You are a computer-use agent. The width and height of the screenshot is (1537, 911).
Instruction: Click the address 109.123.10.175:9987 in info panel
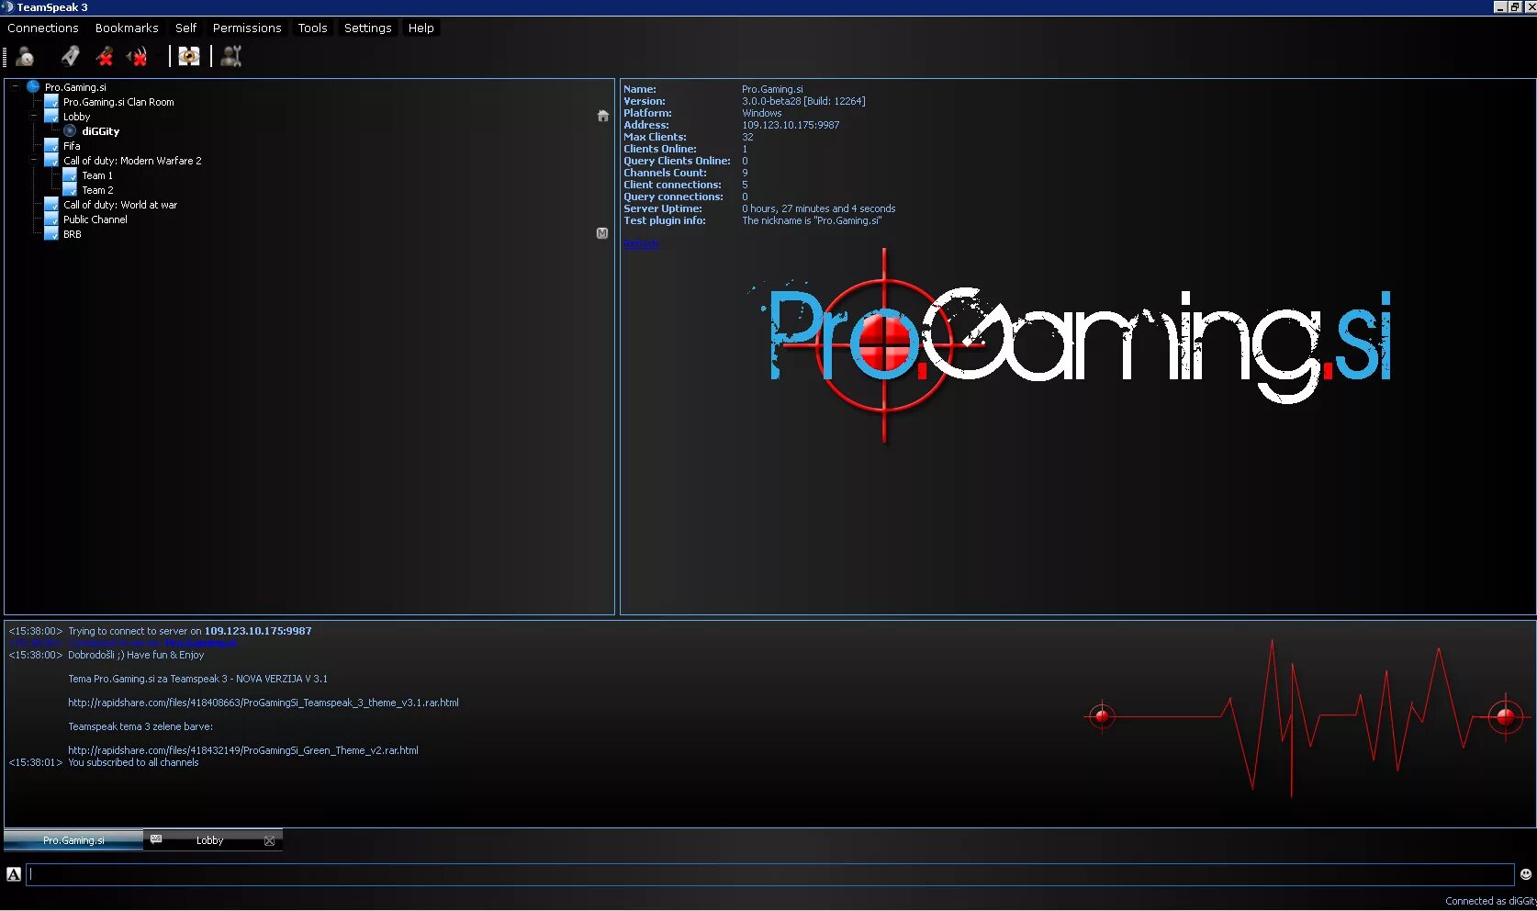click(x=791, y=125)
